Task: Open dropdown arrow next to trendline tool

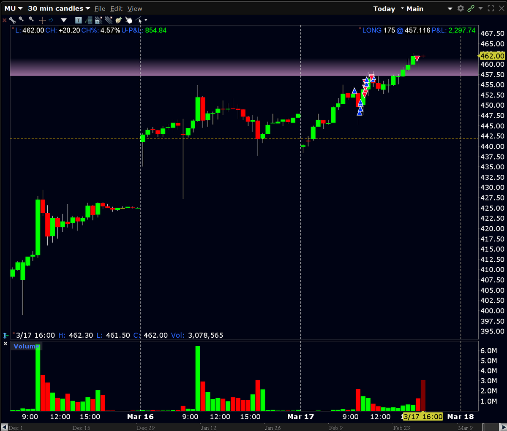Action: [x=146, y=20]
